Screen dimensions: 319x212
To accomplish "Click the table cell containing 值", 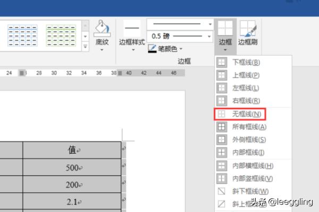I will coord(72,150).
